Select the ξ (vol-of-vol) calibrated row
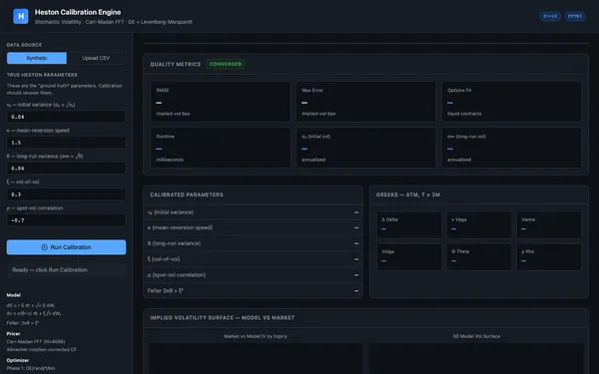 [253, 259]
